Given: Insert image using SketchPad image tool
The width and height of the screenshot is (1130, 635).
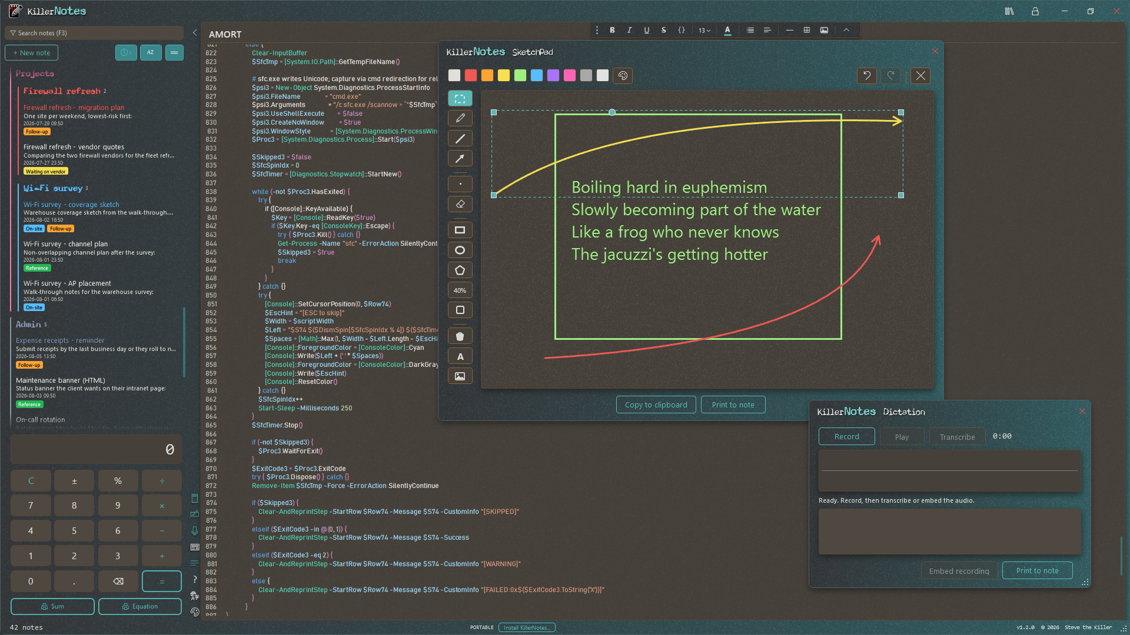Looking at the screenshot, I should (460, 376).
